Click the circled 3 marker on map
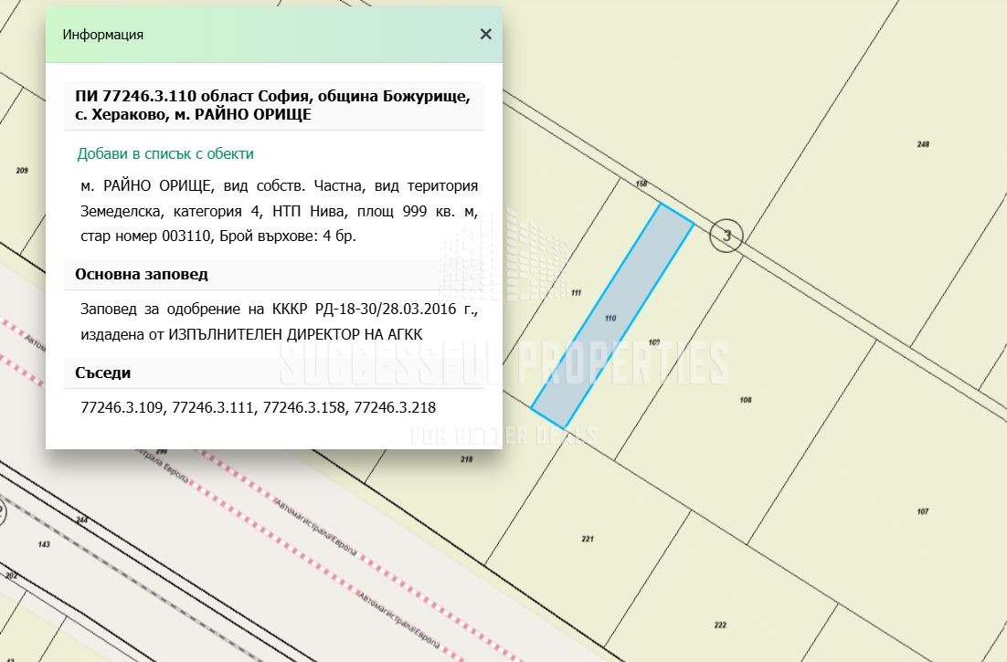Image resolution: width=1007 pixels, height=662 pixels. click(726, 237)
